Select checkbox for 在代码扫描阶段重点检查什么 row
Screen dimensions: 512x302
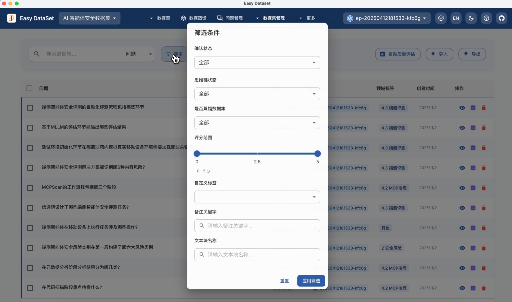30,288
